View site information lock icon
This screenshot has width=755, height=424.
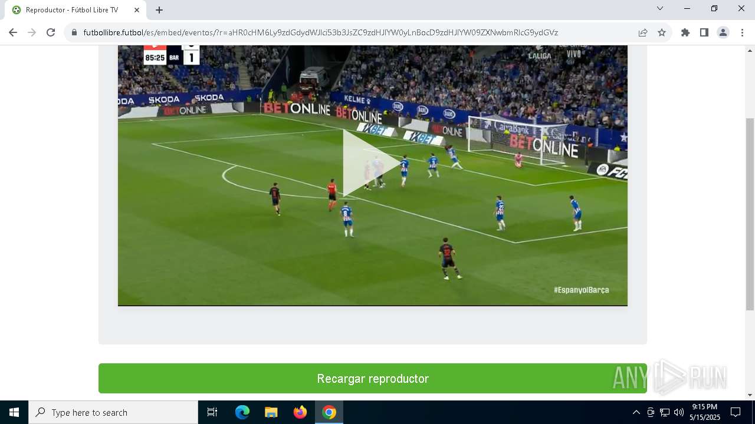point(74,32)
